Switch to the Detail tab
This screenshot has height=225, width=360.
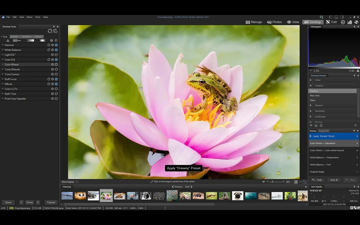pos(14,37)
